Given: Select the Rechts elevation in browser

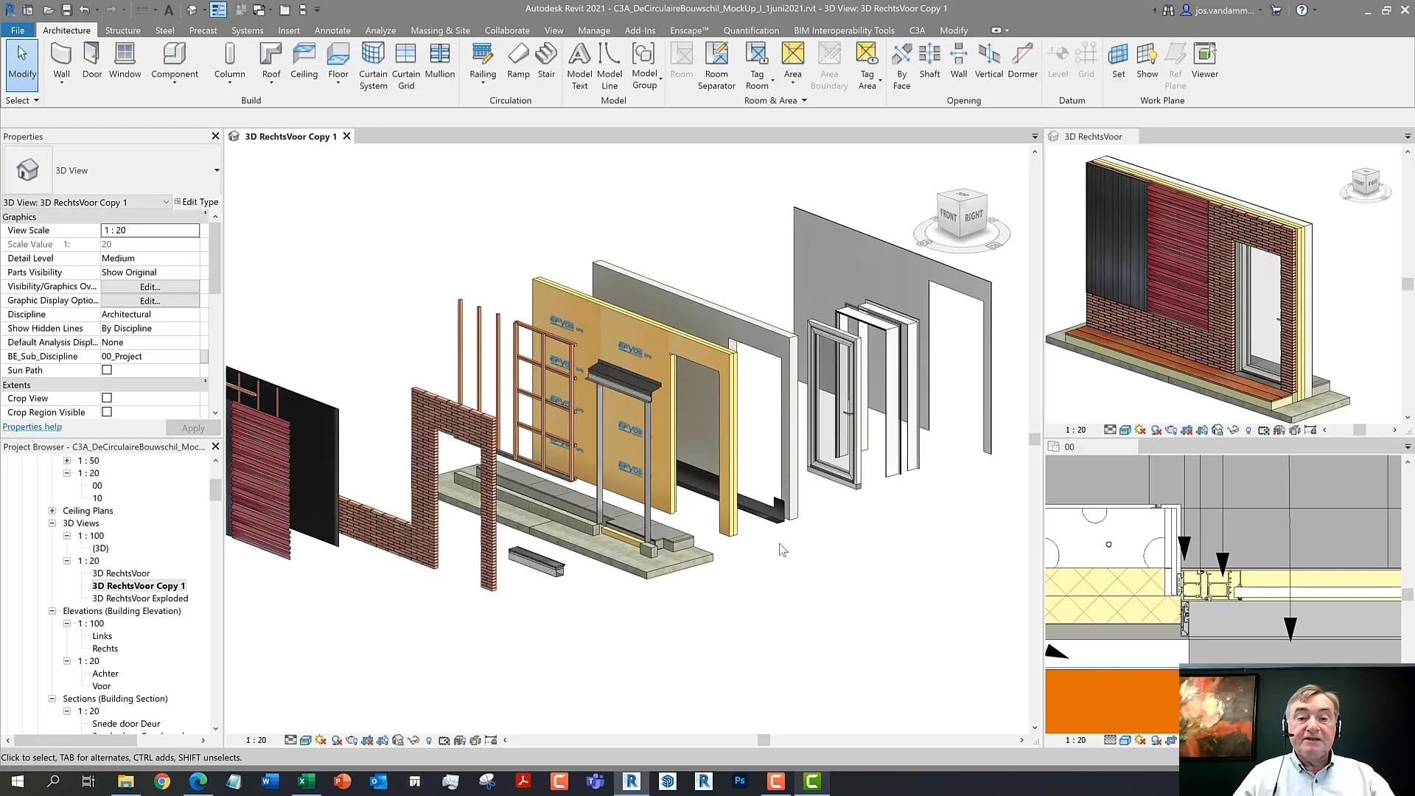Looking at the screenshot, I should pos(105,649).
